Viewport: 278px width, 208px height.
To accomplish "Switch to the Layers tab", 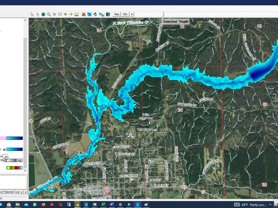I will click(17, 192).
